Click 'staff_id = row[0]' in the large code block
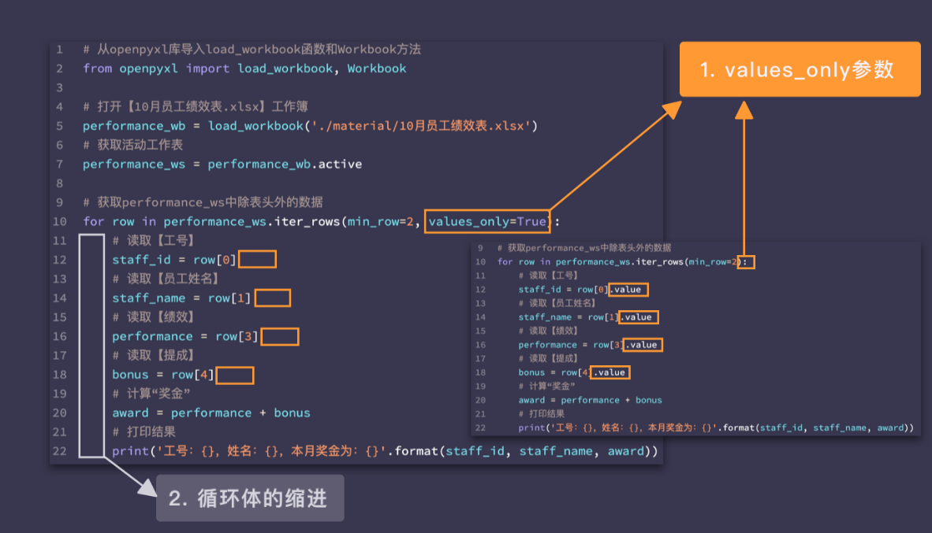932x533 pixels. 174,259
